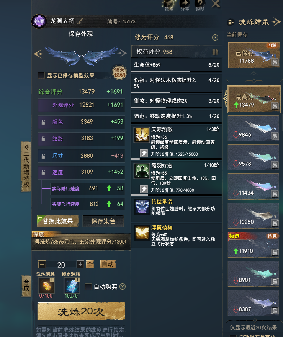283x337 pixels.
Task: Expand the 二代新增特权 side panel
Action: pyautogui.click(x=26, y=166)
